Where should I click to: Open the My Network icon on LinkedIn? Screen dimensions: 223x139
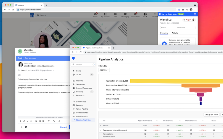point(105,15)
